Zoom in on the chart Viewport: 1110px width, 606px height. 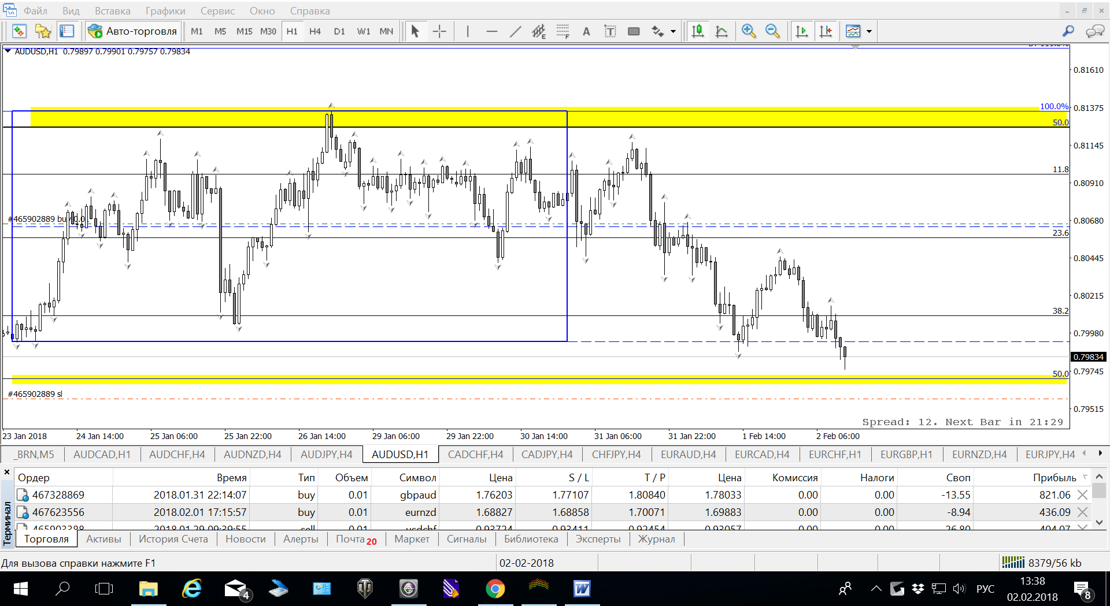[749, 31]
